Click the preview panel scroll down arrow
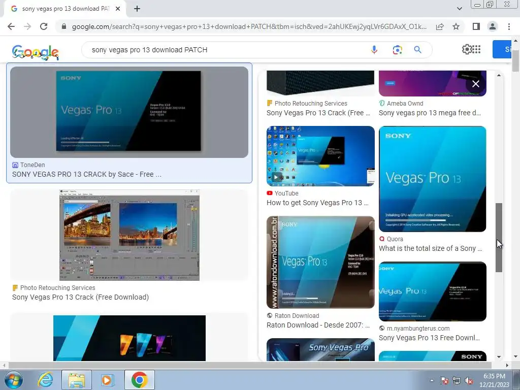The image size is (520, 390). [499, 357]
